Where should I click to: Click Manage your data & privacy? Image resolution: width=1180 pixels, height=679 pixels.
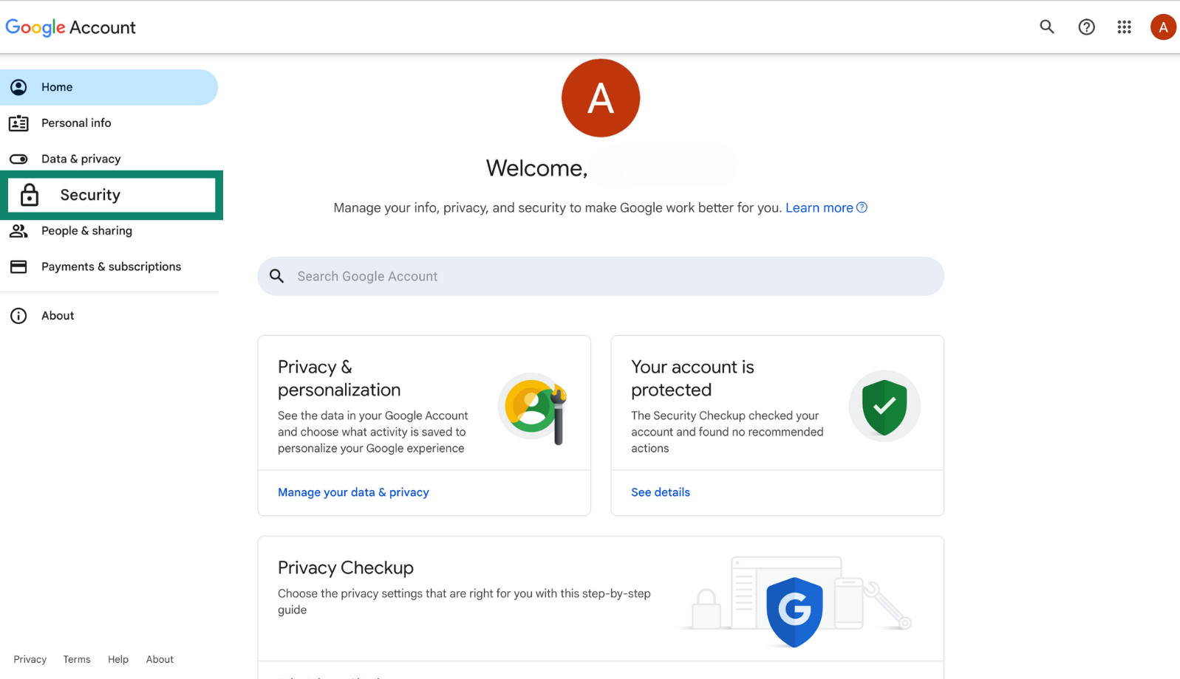pyautogui.click(x=353, y=492)
